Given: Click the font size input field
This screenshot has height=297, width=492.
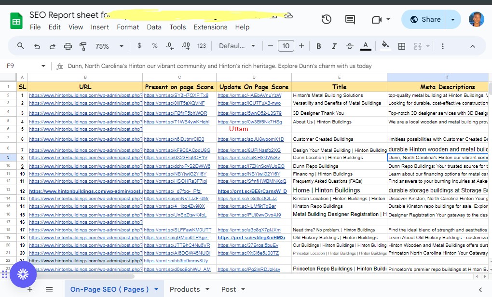Looking at the screenshot, I should tap(286, 46).
